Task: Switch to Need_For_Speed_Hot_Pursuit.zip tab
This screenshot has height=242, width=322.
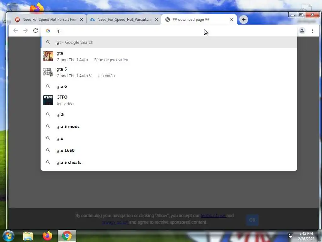Action: click(x=124, y=20)
